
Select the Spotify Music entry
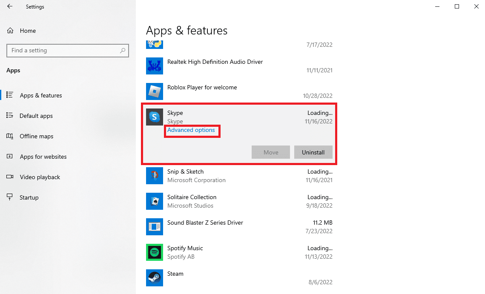(x=239, y=252)
